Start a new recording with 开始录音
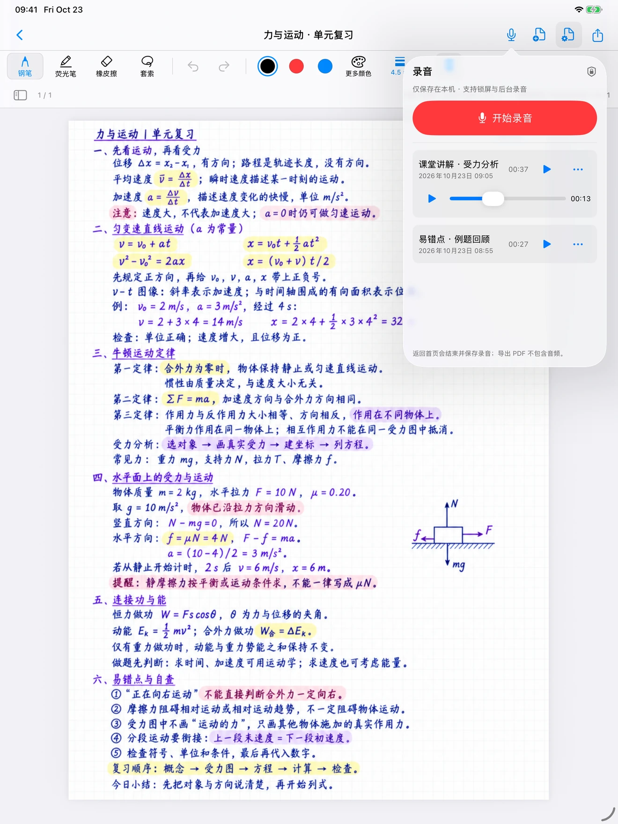This screenshot has height=824, width=618. [x=505, y=118]
